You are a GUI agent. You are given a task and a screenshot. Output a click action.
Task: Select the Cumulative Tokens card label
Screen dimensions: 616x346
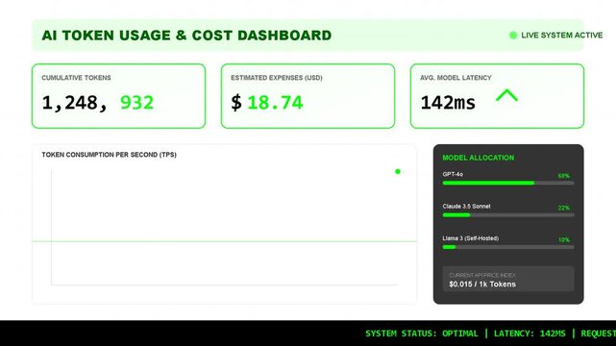pos(76,78)
